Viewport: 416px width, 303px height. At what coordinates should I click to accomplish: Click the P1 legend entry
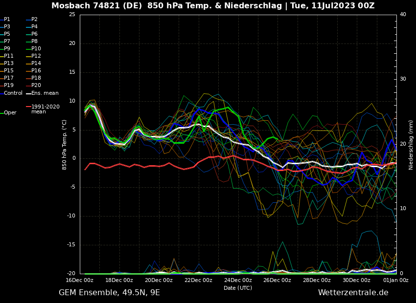click(x=7, y=20)
